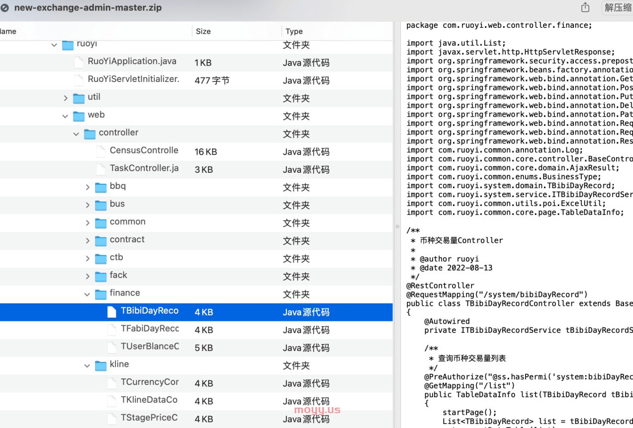Screen dimensions: 633x428
Task: Click the kline folder icon
Action: 101,365
